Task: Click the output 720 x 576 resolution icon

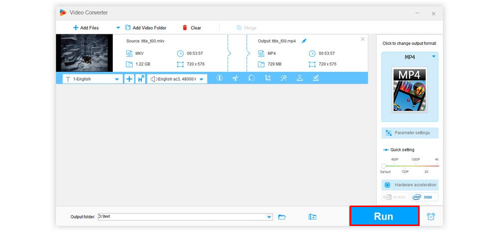Action: (x=312, y=64)
